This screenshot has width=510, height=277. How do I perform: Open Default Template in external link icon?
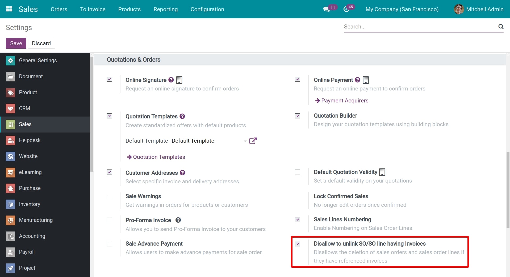tap(253, 141)
